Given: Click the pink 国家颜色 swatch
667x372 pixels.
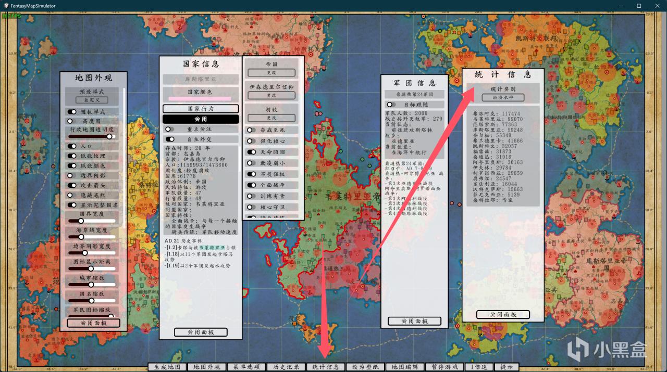Looking at the screenshot, I should (201, 98).
